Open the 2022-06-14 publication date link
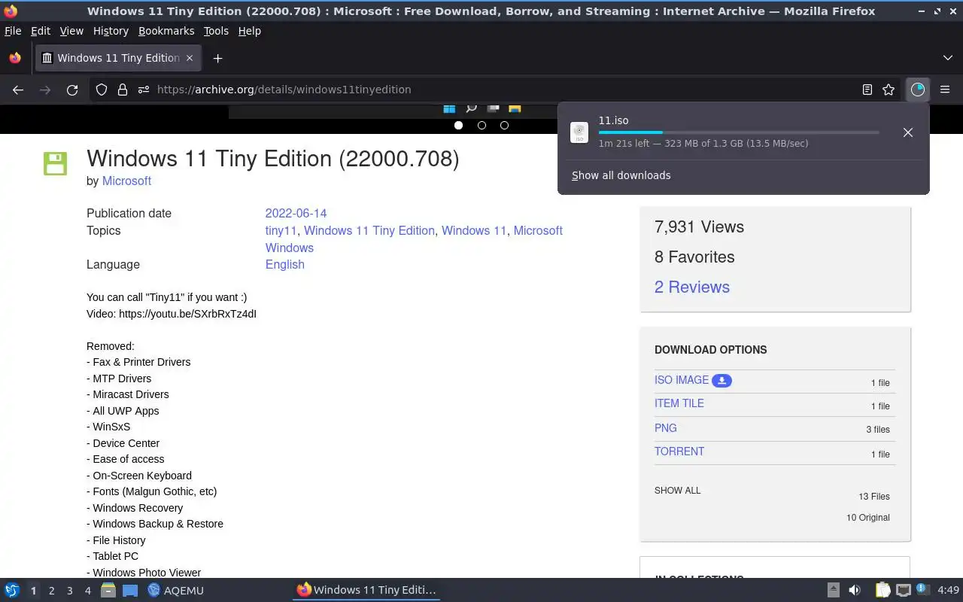The height and width of the screenshot is (602, 963). pyautogui.click(x=296, y=213)
